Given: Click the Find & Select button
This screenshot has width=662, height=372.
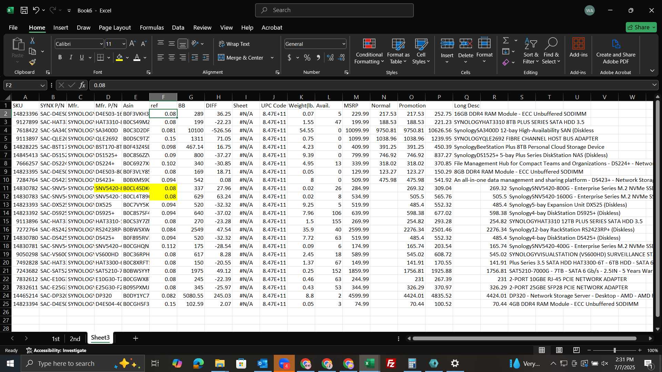Looking at the screenshot, I should (x=551, y=51).
